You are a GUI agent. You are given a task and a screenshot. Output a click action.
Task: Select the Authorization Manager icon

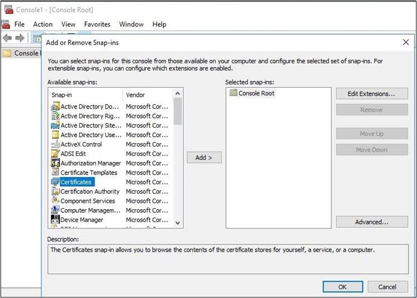click(55, 163)
